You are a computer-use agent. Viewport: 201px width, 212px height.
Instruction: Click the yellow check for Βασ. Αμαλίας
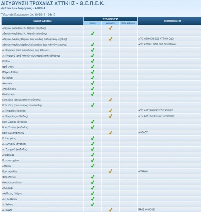(110, 171)
